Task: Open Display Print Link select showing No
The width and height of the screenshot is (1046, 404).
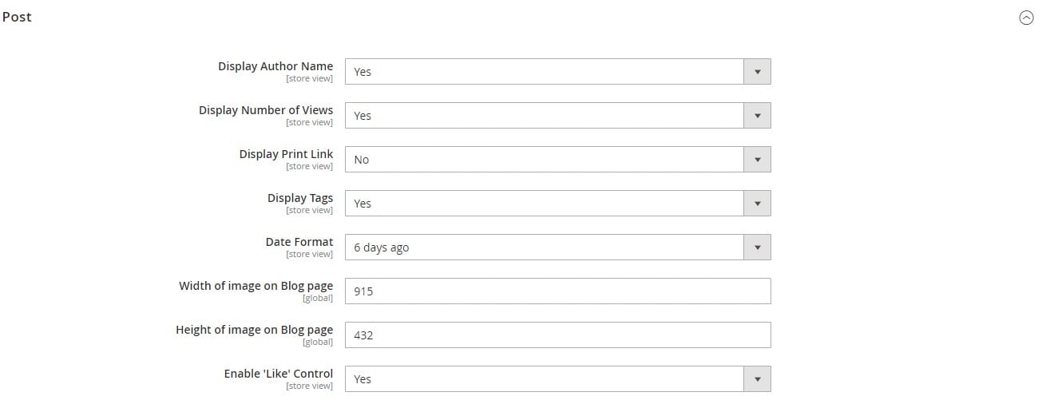Action: pos(557,159)
